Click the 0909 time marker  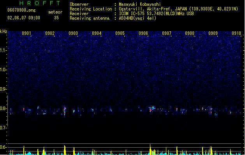[x=213, y=33]
